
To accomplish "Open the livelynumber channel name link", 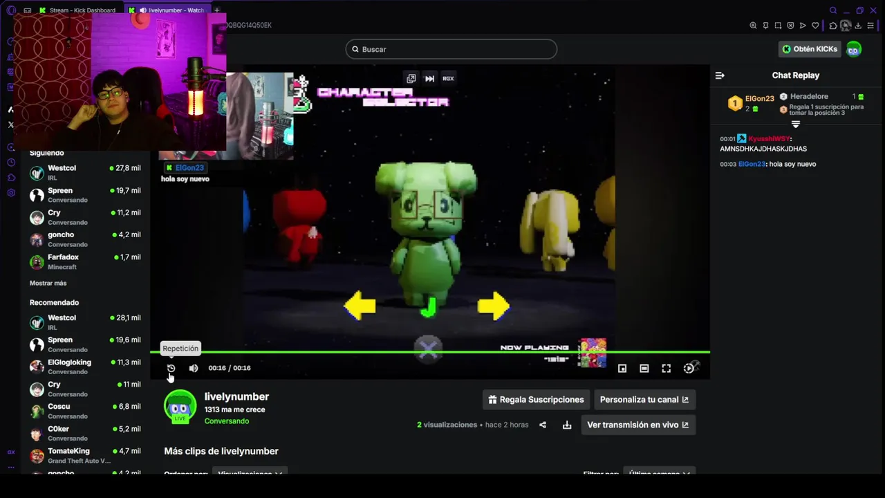I will click(x=236, y=396).
